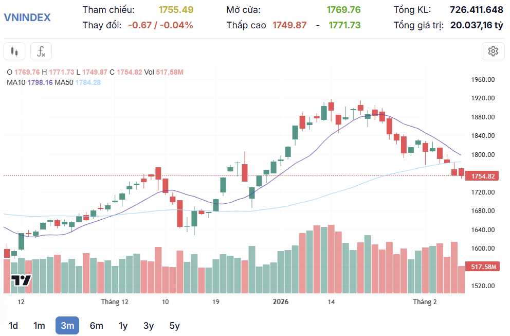This screenshot has height=336, width=510.
Task: Click the 1754.82 current price label
Action: [483, 176]
